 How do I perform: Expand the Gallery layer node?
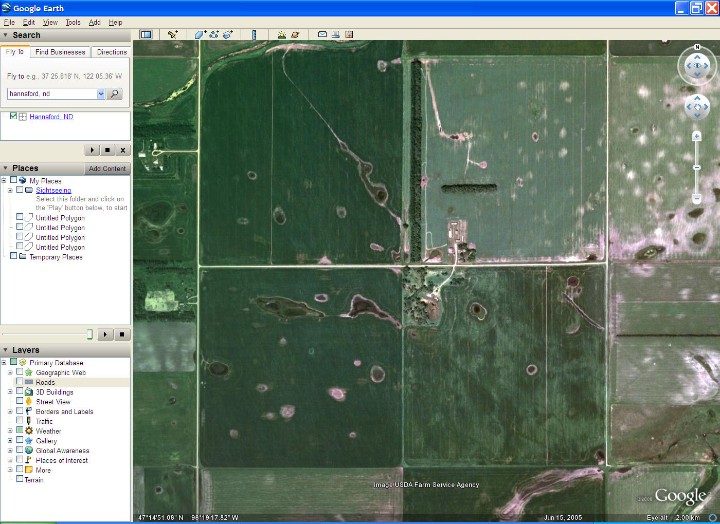10,440
